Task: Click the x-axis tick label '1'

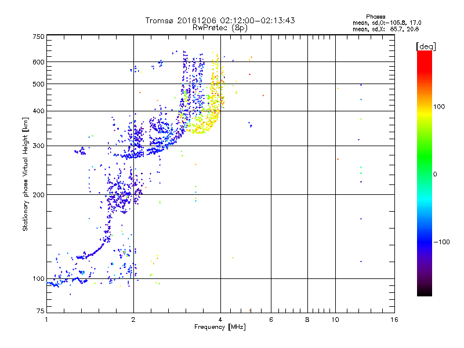Action: click(x=46, y=320)
